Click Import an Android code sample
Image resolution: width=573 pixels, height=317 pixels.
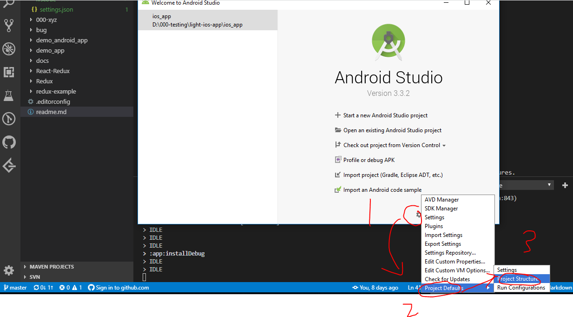(378, 190)
